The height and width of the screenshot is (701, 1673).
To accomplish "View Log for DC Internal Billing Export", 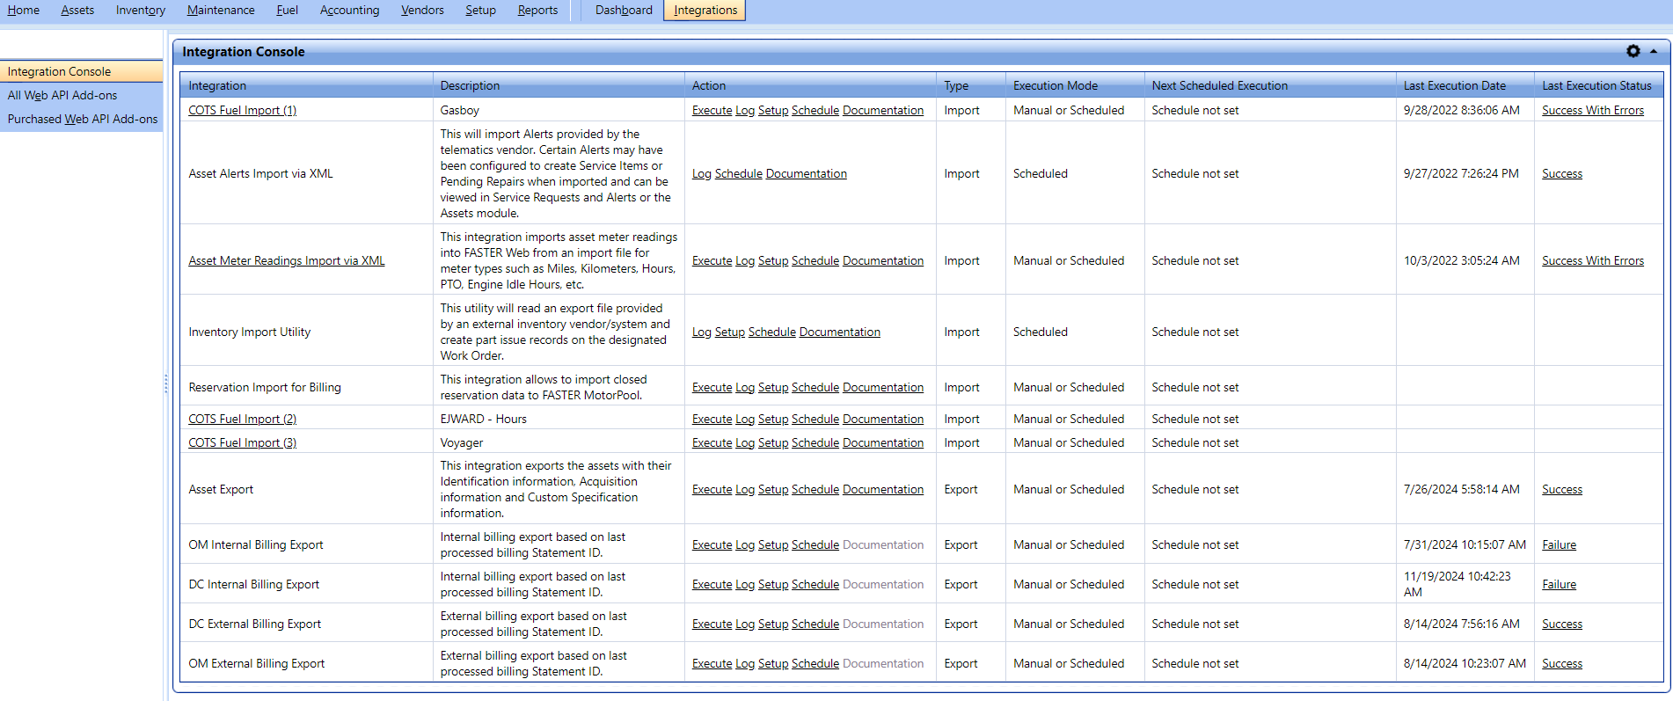I will coord(745,584).
